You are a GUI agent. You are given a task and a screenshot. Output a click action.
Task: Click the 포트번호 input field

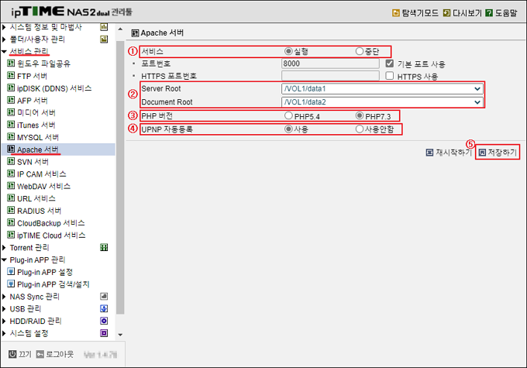pos(330,64)
